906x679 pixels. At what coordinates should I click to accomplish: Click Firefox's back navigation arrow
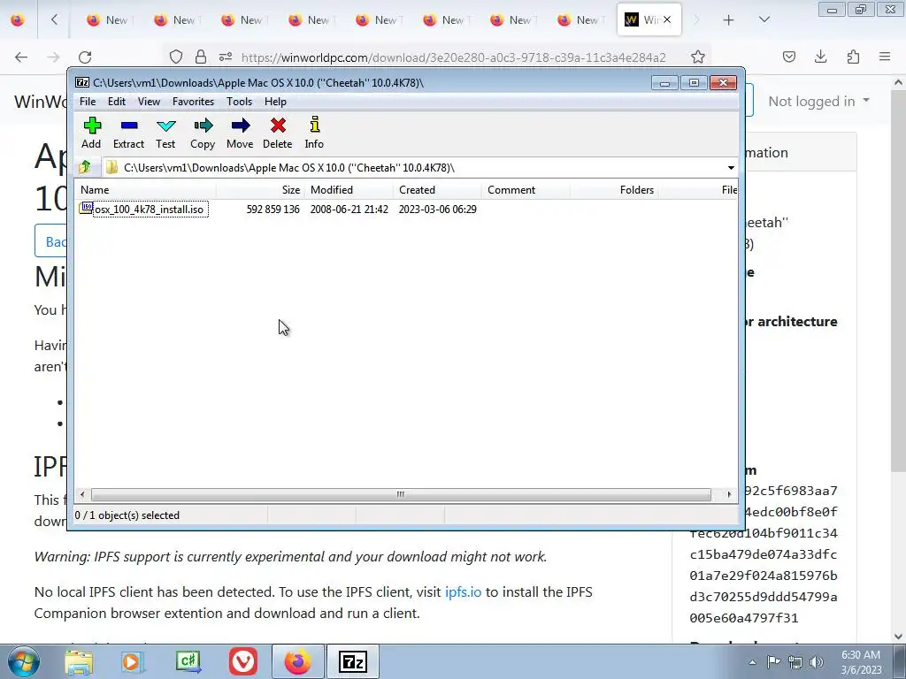pyautogui.click(x=21, y=57)
